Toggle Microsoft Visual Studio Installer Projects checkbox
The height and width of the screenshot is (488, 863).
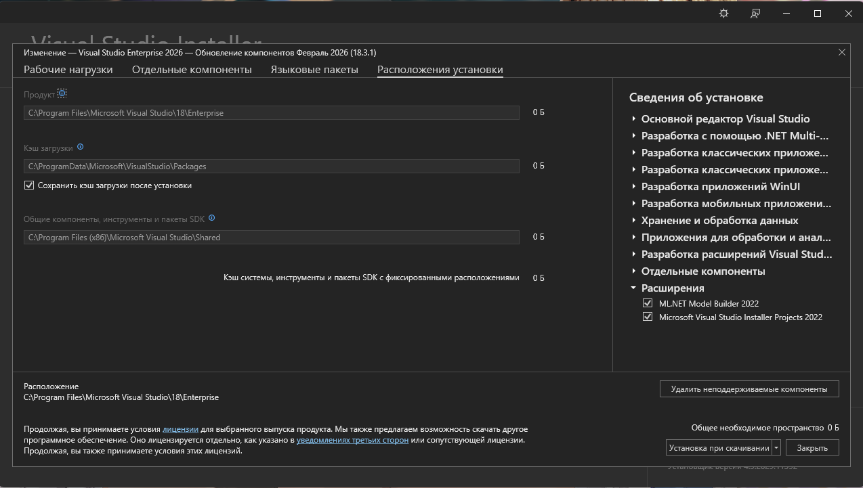648,317
